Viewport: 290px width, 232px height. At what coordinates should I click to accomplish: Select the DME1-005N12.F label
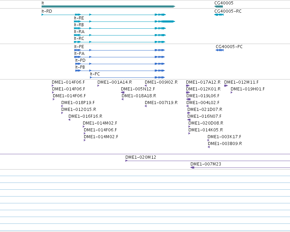(138, 89)
